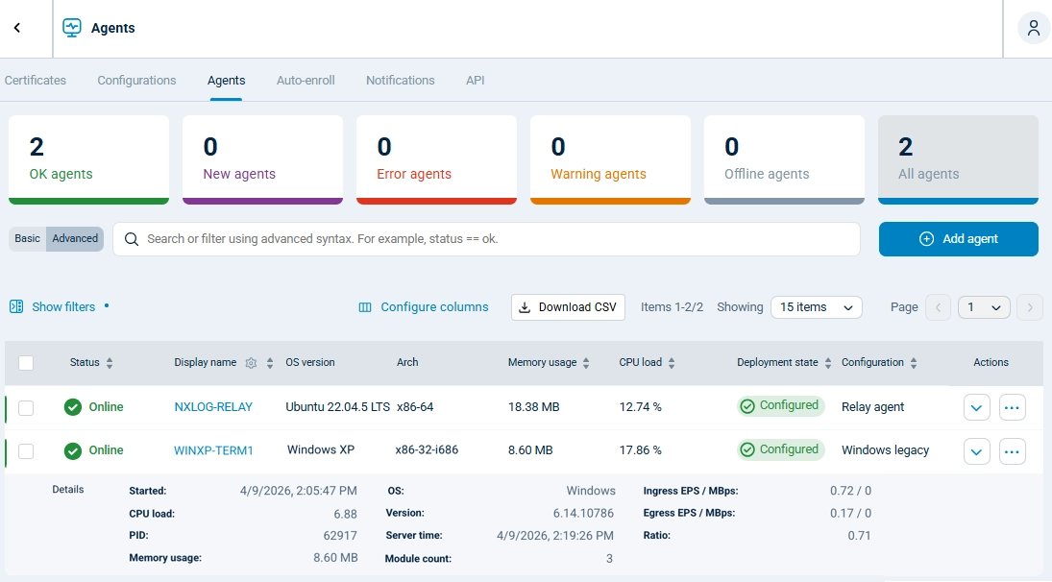
Task: Click the Online check icon for WINXP-TERM1
Action: click(72, 451)
